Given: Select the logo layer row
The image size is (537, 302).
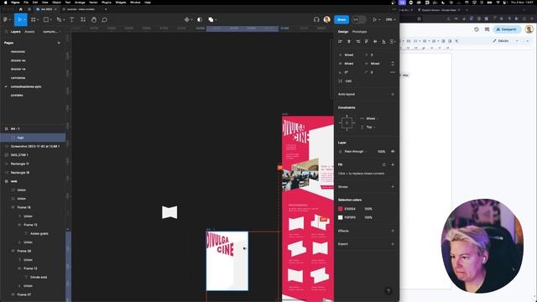Looking at the screenshot, I should point(33,138).
